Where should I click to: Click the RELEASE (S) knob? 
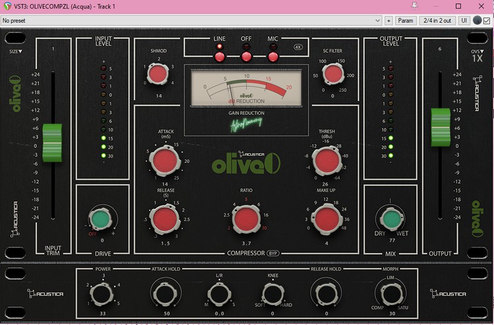[x=165, y=219]
